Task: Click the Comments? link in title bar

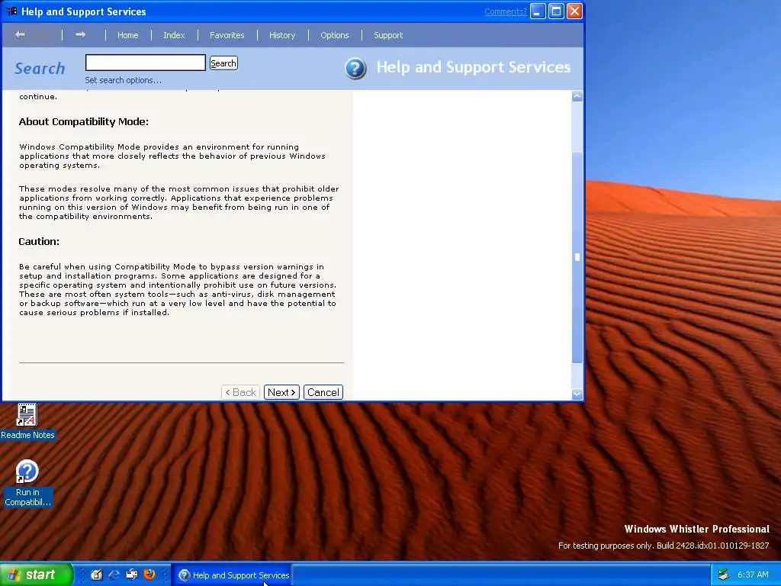Action: click(506, 11)
